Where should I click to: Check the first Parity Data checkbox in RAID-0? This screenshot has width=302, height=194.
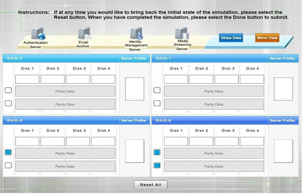8,90
